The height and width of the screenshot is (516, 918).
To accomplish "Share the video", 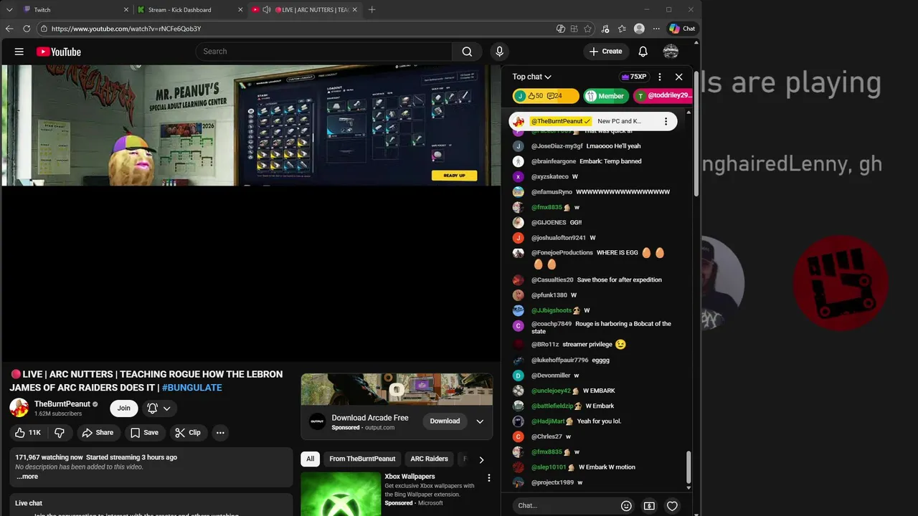I will pyautogui.click(x=98, y=433).
